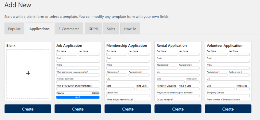Click the Job Application title text
This screenshot has height=120, width=260.
pyautogui.click(x=69, y=45)
